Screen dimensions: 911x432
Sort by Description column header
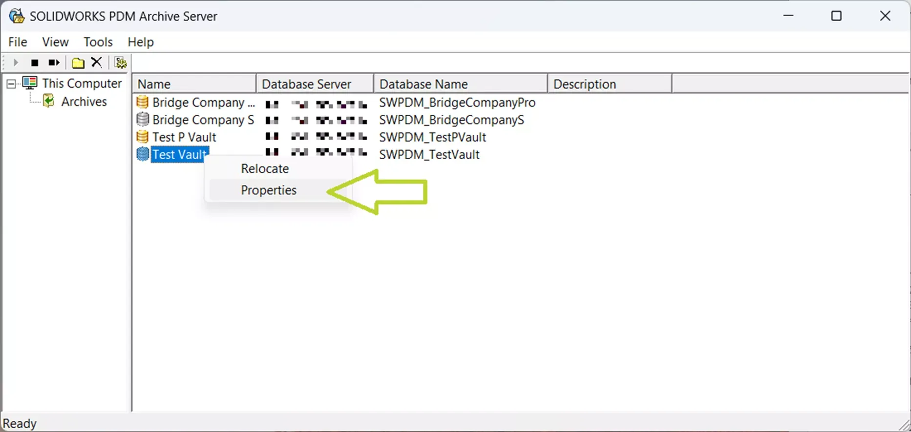click(x=610, y=84)
